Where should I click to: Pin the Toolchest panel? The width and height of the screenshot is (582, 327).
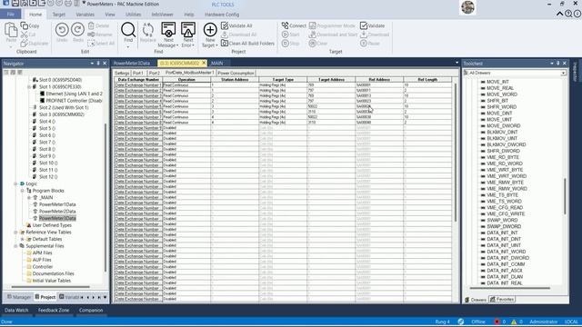(557, 64)
